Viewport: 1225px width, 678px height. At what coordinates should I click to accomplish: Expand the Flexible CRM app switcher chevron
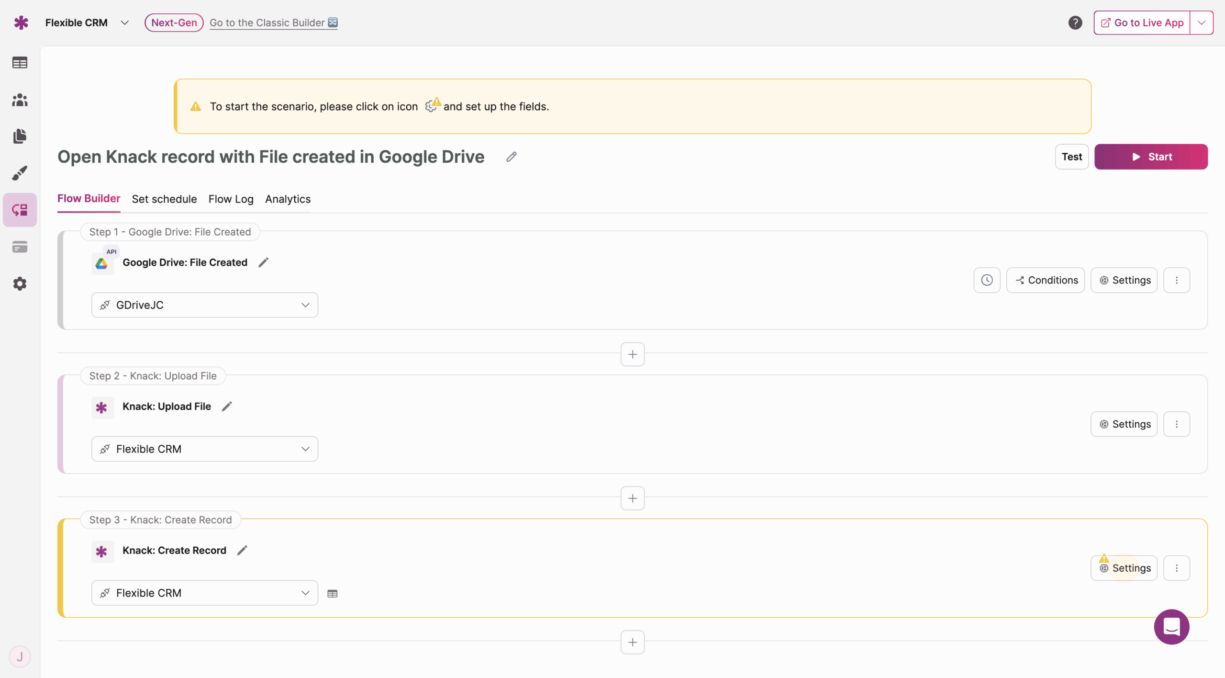coord(124,23)
